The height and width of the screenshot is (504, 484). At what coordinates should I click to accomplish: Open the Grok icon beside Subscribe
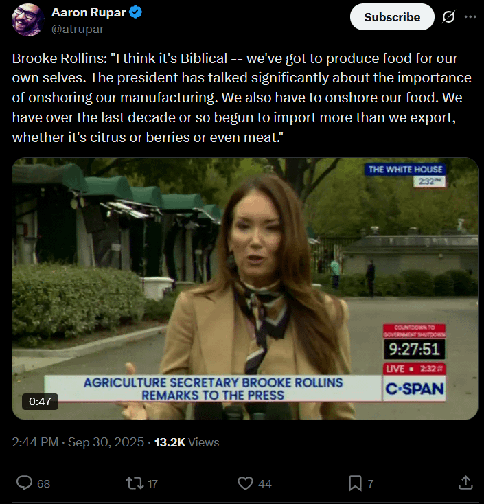pyautogui.click(x=449, y=17)
